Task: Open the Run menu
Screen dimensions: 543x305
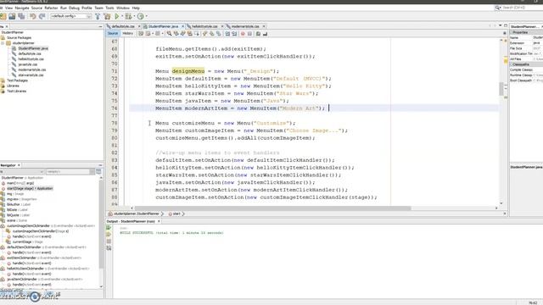Action: tap(64, 8)
